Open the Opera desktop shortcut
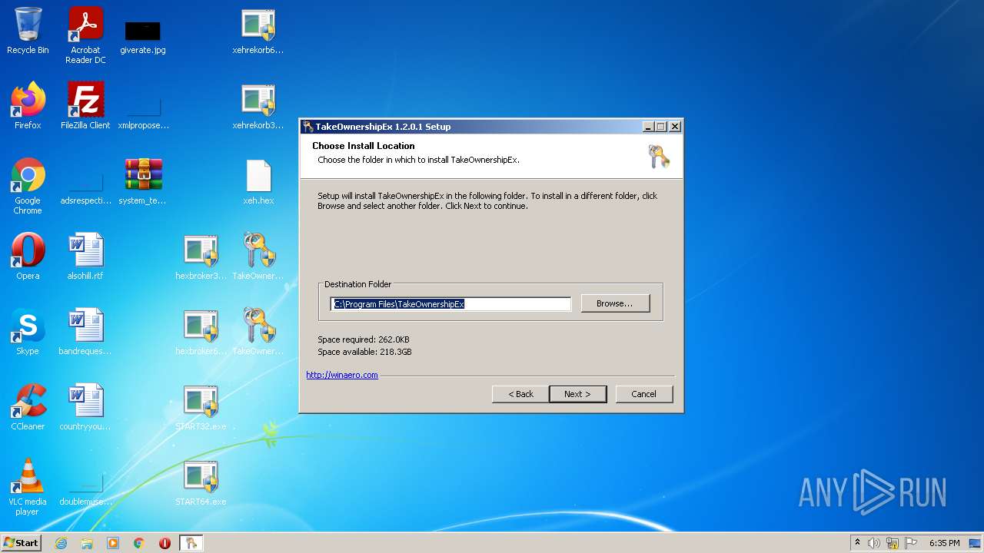 point(28,257)
